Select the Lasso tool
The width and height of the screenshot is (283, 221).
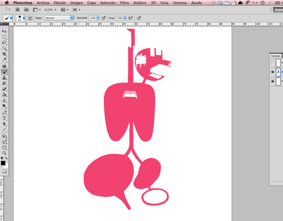pos(5,42)
